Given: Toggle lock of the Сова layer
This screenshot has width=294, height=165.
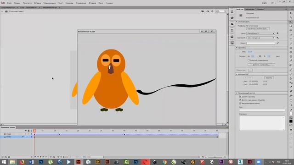Looking at the screenshot, I should [x=28, y=134].
